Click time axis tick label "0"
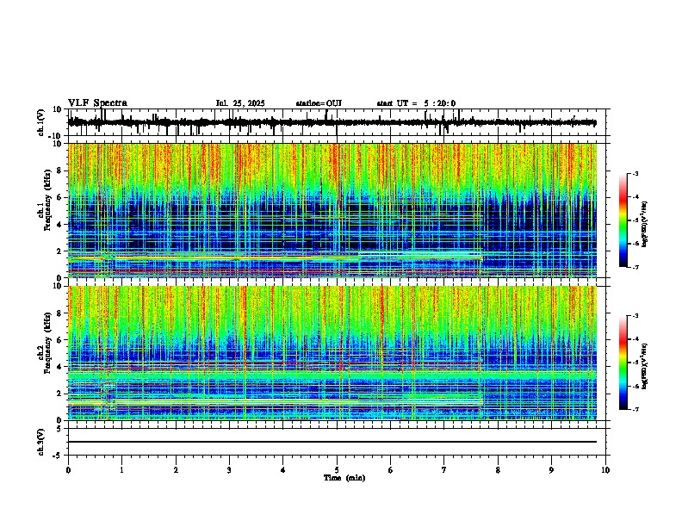Viewport: 682px width, 527px height. (x=68, y=470)
